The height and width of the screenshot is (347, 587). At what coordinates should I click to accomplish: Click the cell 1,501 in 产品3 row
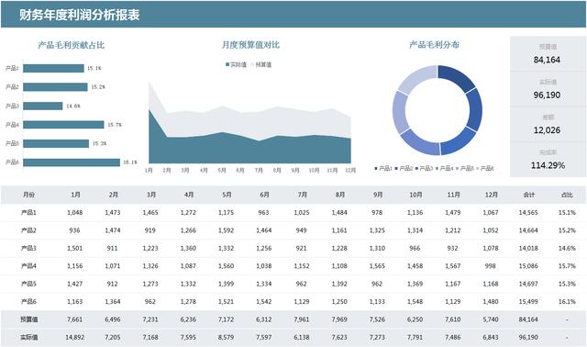tap(75, 248)
